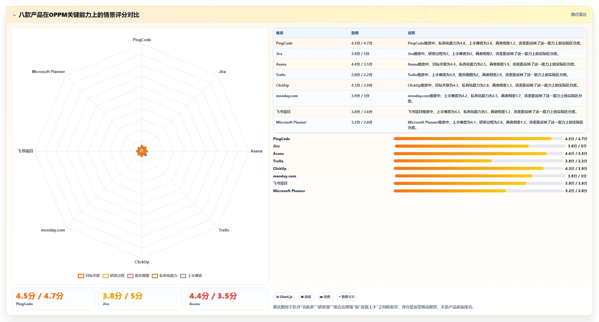Click the Microsoft Planner radar axis label
Viewport: 599px width, 322px height.
(48, 72)
